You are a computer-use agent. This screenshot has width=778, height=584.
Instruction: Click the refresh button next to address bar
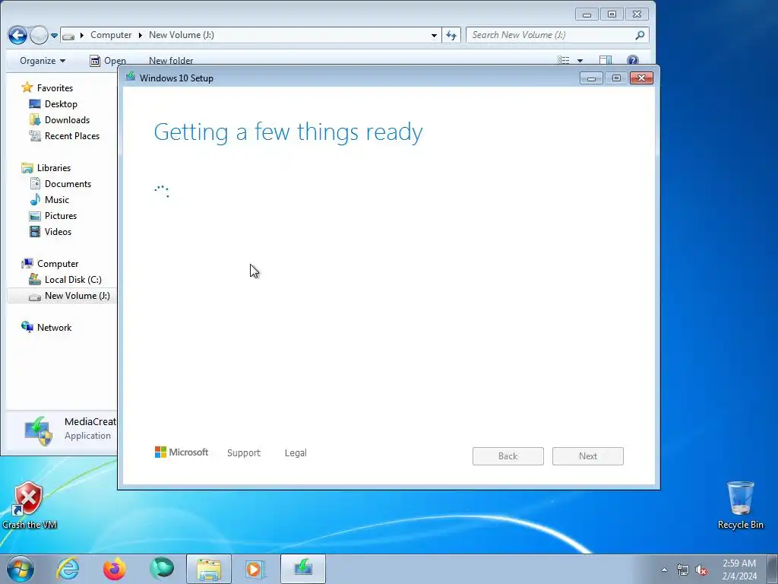[451, 35]
